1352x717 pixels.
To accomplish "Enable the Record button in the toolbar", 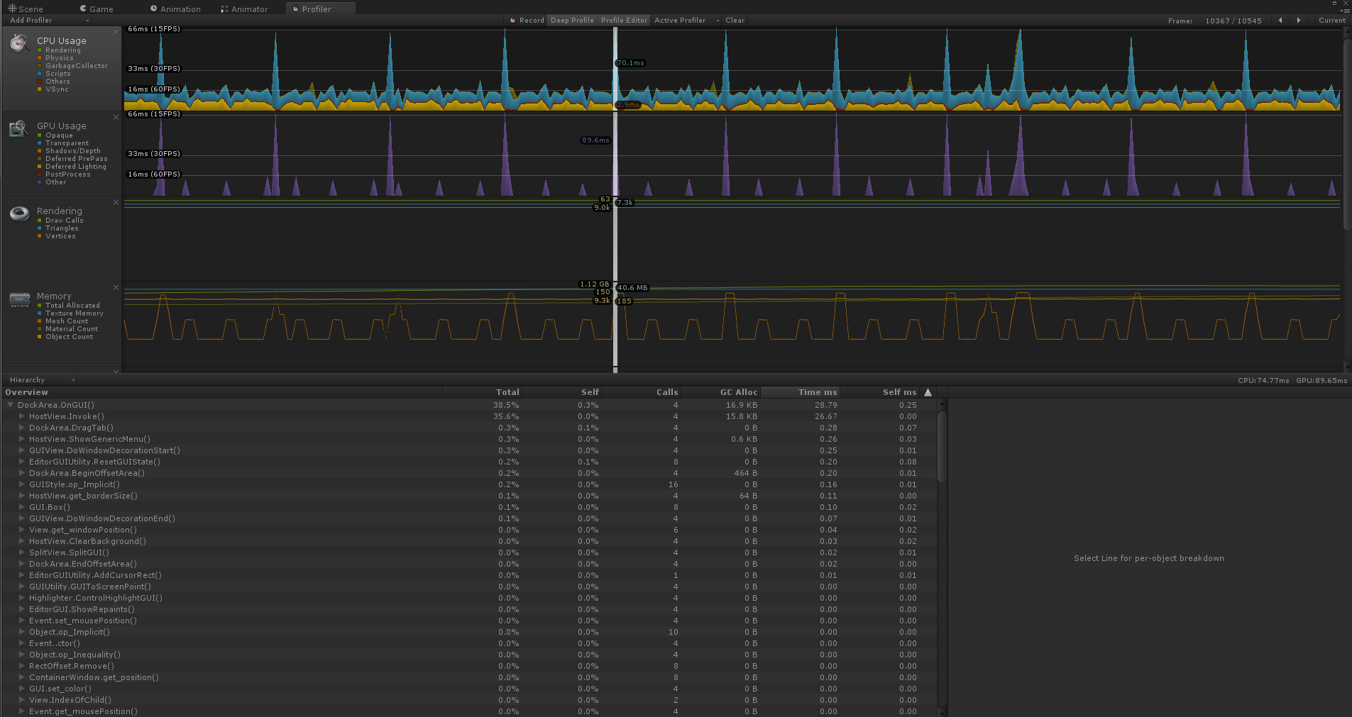I will 526,20.
